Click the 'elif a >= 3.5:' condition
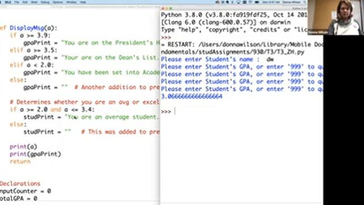This screenshot has height=205, width=364. click(x=34, y=51)
